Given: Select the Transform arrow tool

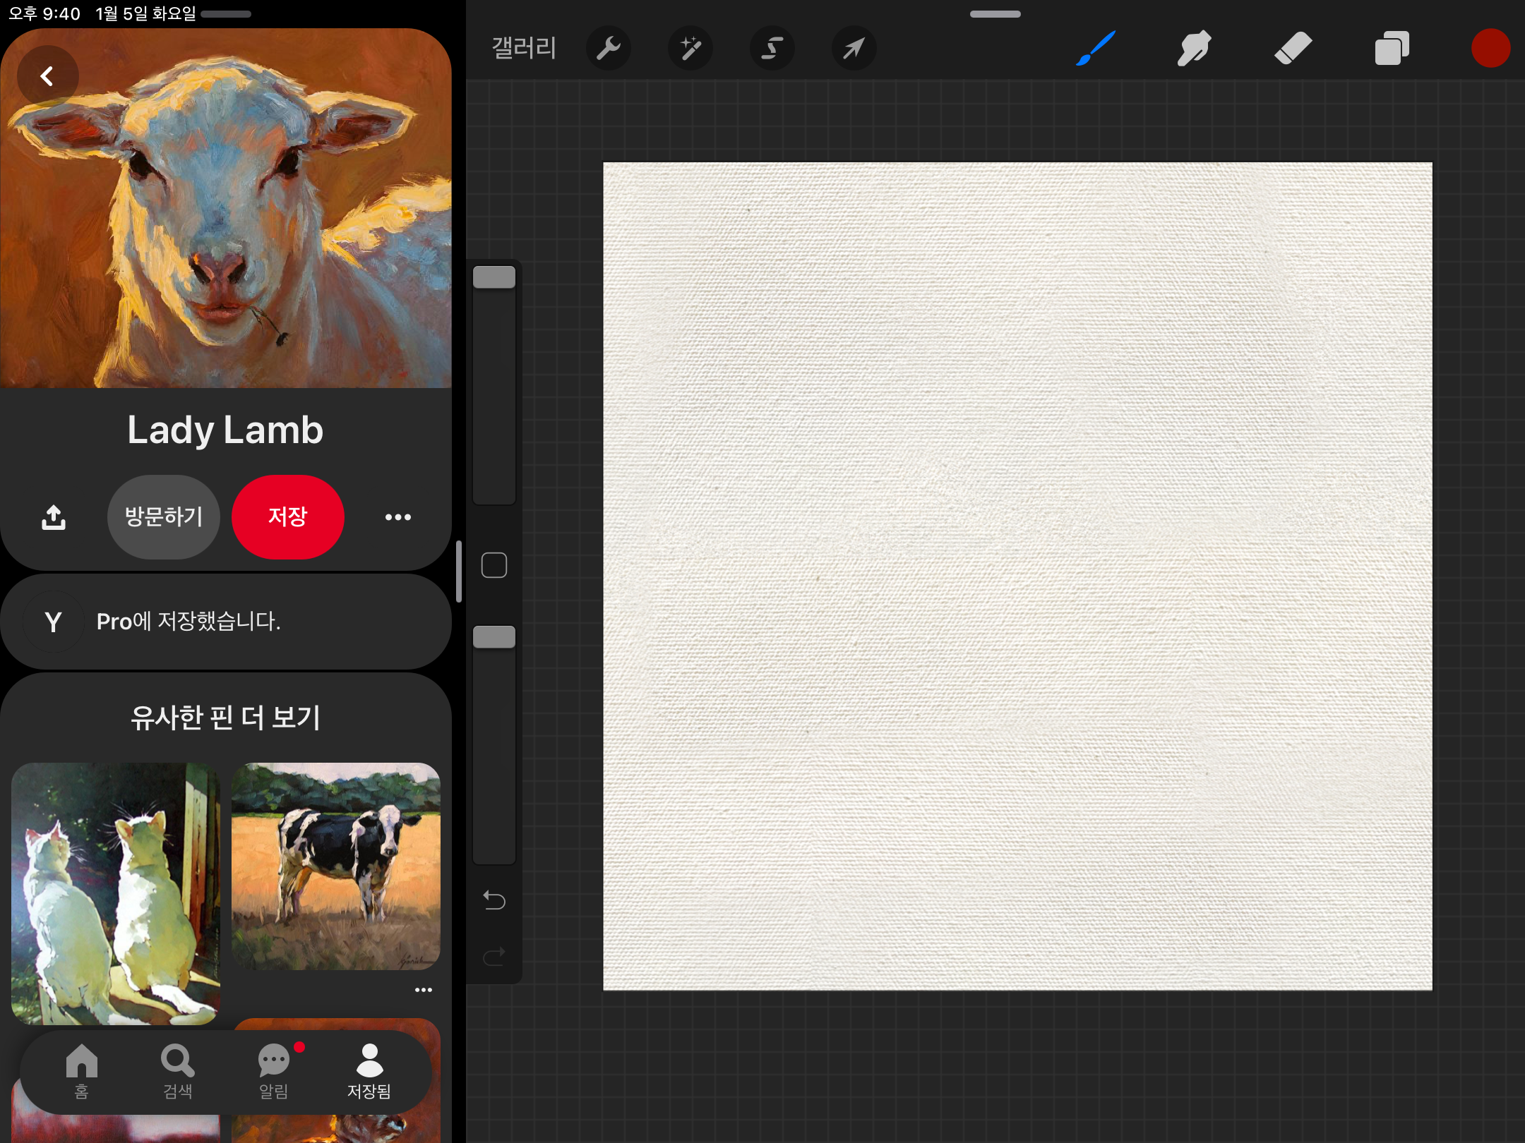Looking at the screenshot, I should click(x=854, y=49).
